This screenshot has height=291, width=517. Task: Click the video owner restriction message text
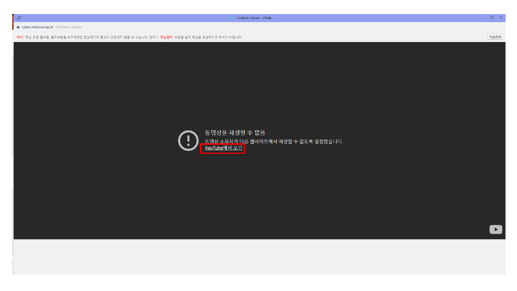pyautogui.click(x=274, y=142)
